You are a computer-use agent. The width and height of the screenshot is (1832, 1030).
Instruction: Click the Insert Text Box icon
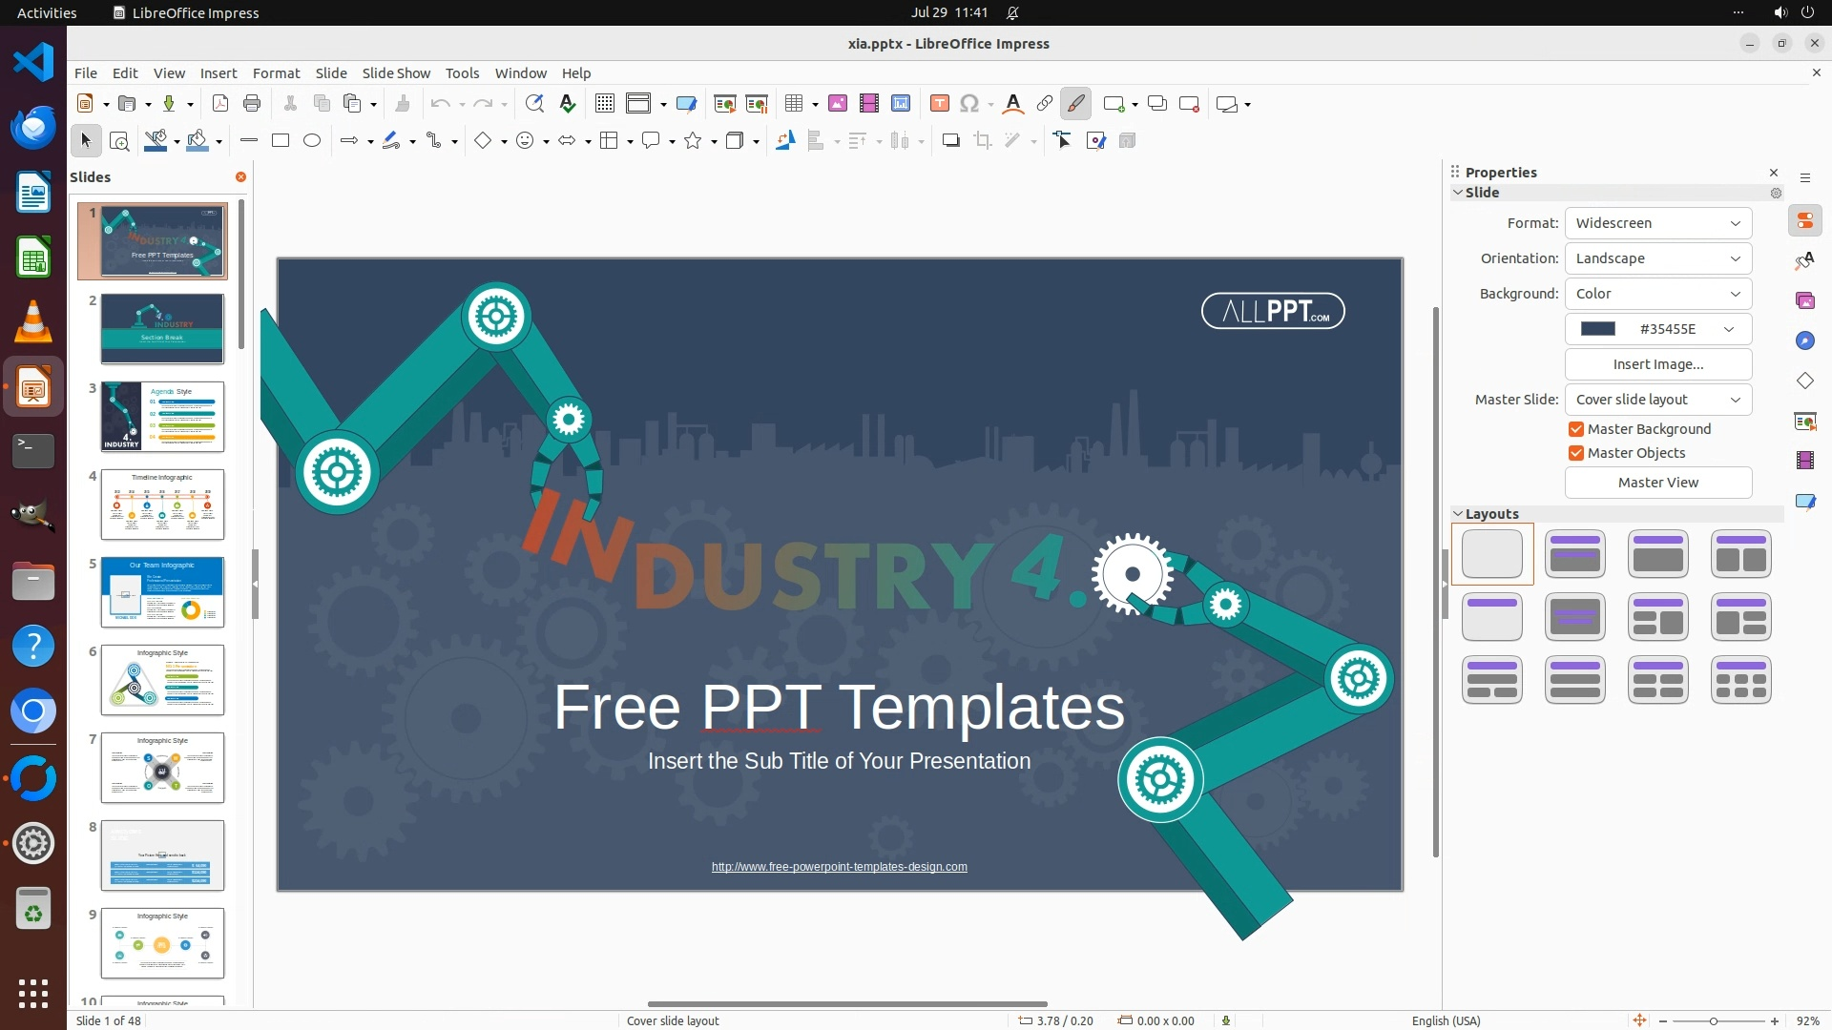(x=939, y=104)
